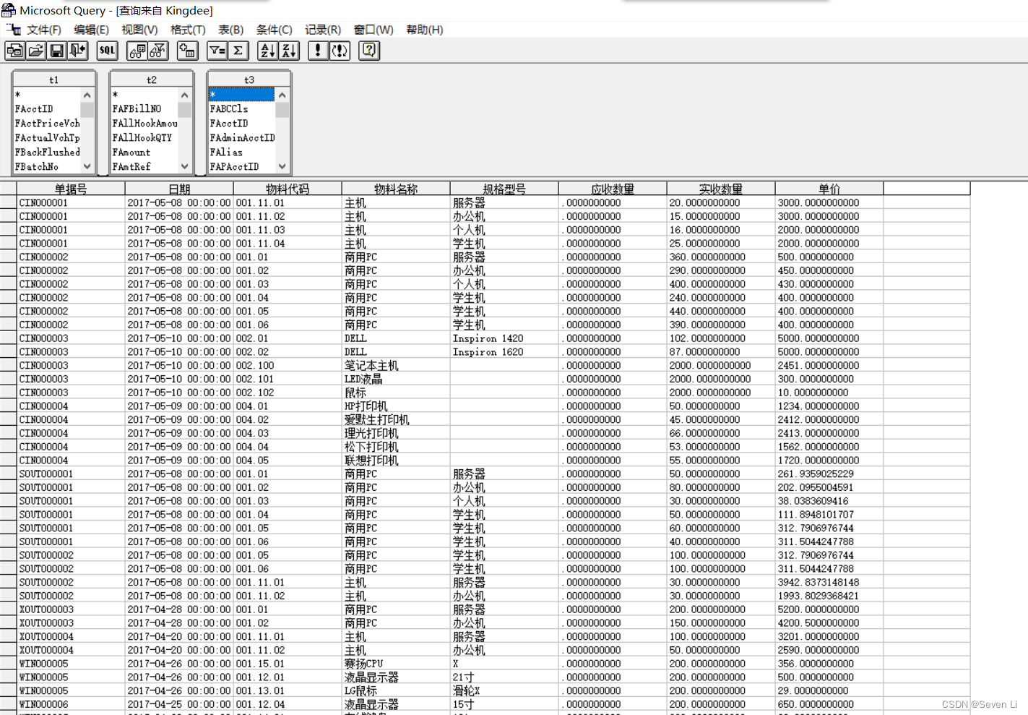Click down arrow of t3 field list scrollbar
The height and width of the screenshot is (715, 1028).
point(282,166)
